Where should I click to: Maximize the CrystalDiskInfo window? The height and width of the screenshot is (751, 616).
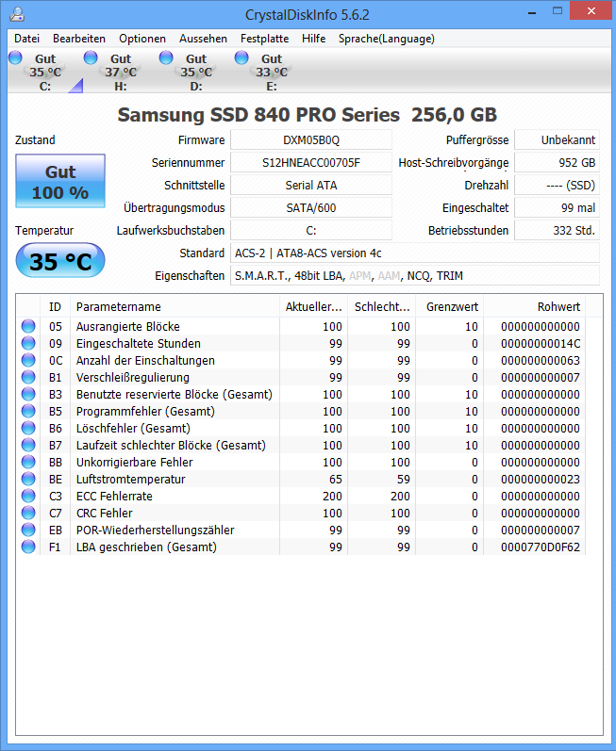[x=557, y=10]
